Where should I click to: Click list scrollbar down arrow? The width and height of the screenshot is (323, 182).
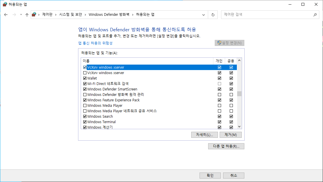click(x=239, y=127)
